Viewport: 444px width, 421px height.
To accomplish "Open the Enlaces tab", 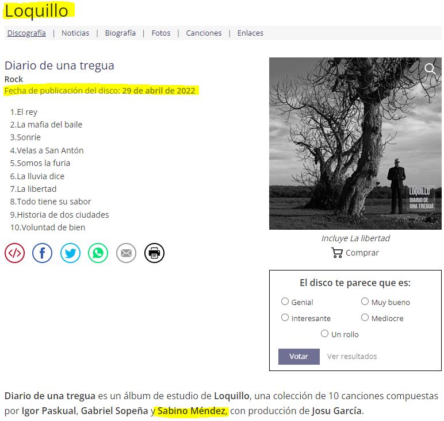I will click(x=250, y=33).
